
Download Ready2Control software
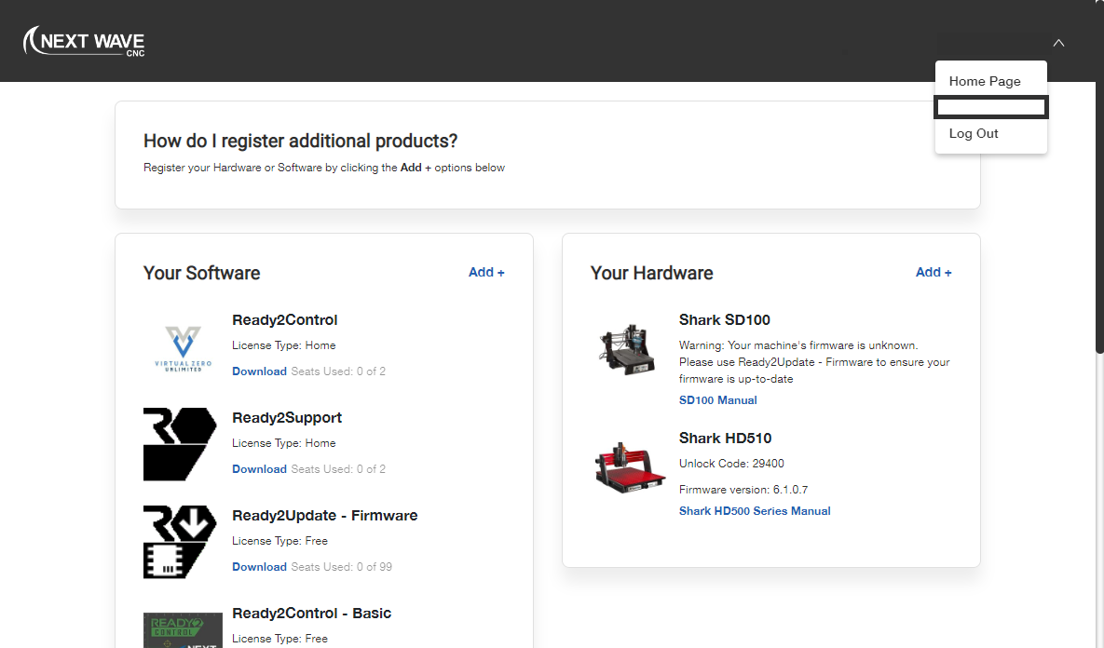tap(259, 371)
